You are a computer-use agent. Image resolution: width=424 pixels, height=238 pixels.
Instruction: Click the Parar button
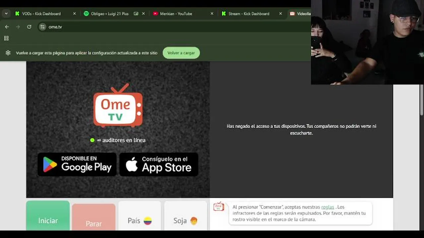click(94, 217)
